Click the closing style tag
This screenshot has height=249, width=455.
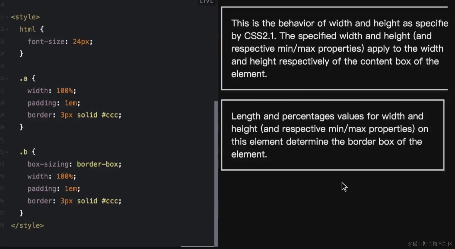click(27, 226)
